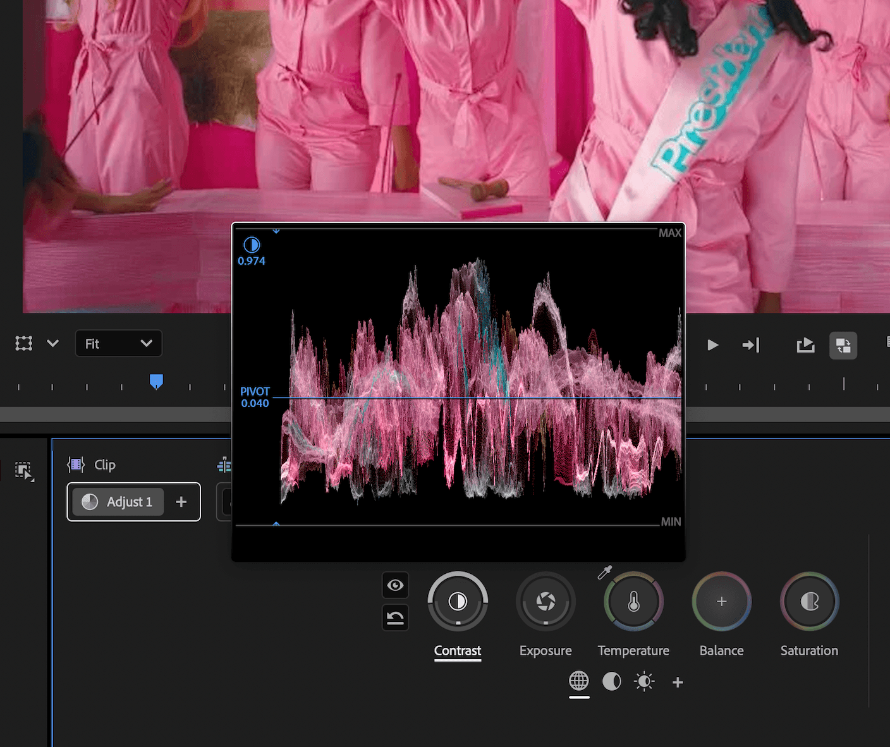Pick white balance with the eyedropper
This screenshot has height=747, width=890.
(605, 573)
